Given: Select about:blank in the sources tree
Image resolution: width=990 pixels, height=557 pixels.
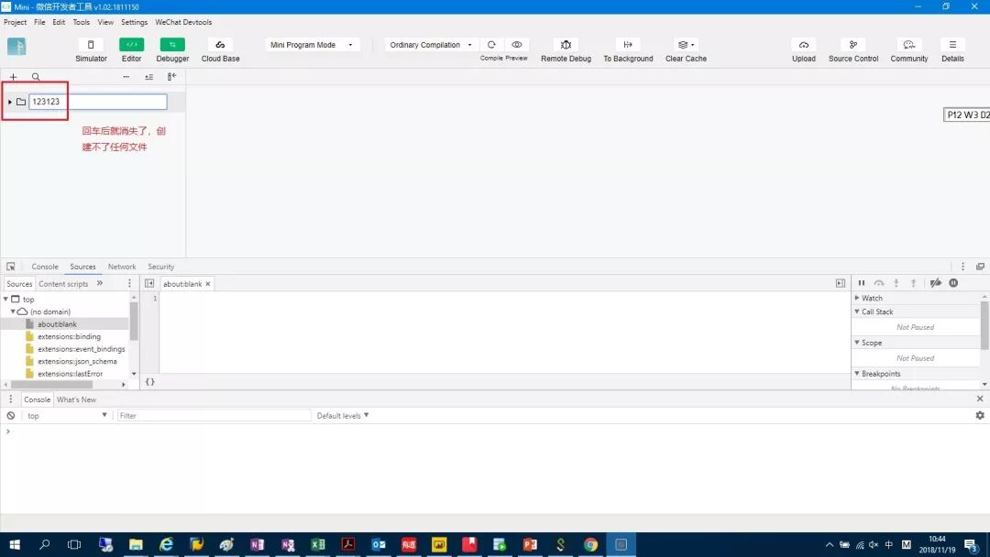Looking at the screenshot, I should coord(57,324).
